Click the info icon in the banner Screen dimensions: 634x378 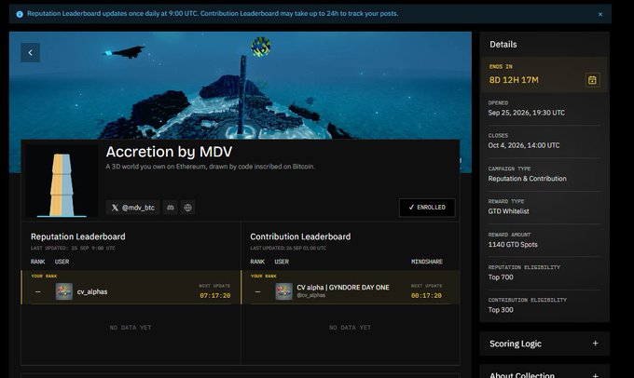point(20,14)
